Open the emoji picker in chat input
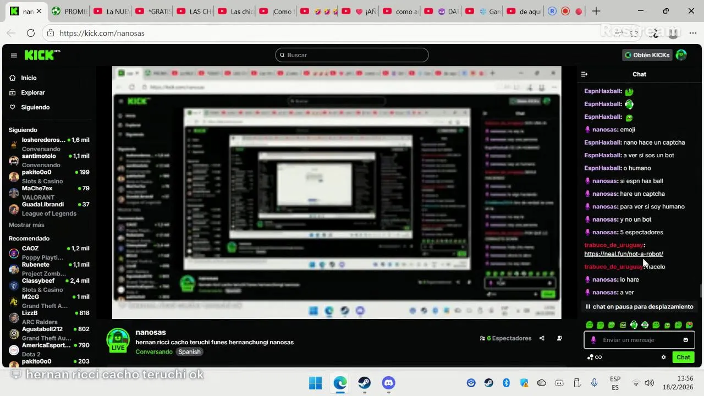Viewport: 704px width, 396px height. pos(685,340)
